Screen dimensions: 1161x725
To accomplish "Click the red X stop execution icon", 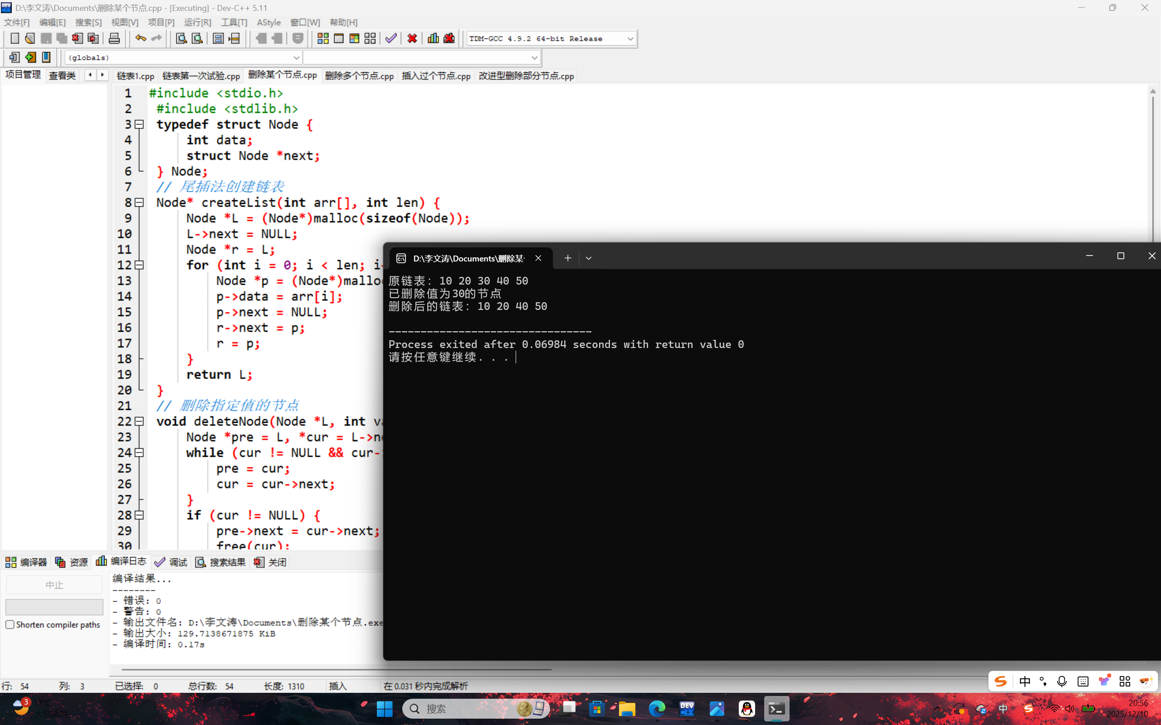I will point(412,39).
